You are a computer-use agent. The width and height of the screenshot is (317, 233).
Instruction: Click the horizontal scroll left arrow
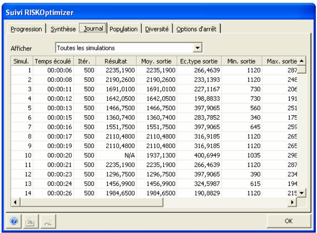pos(15,202)
